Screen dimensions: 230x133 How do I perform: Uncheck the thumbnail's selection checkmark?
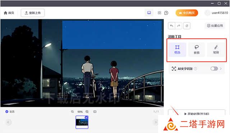86,117
